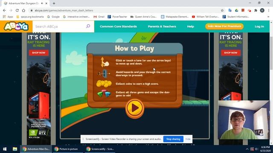Screen dimensions: 273x153
Task: Click the gold coins icon
Action: [x=104, y=84]
